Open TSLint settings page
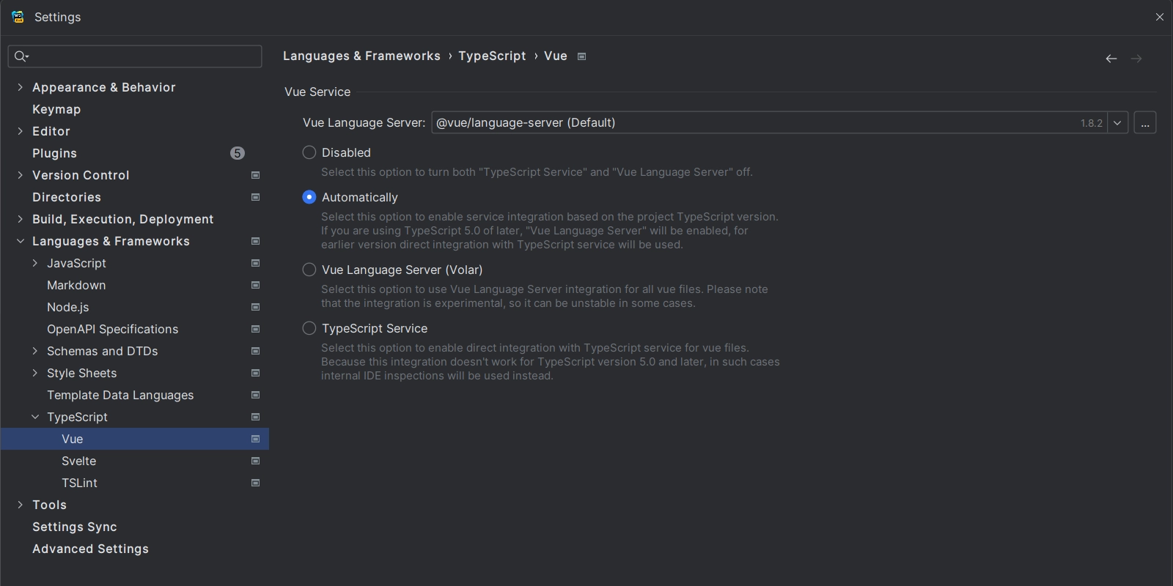 pos(79,483)
